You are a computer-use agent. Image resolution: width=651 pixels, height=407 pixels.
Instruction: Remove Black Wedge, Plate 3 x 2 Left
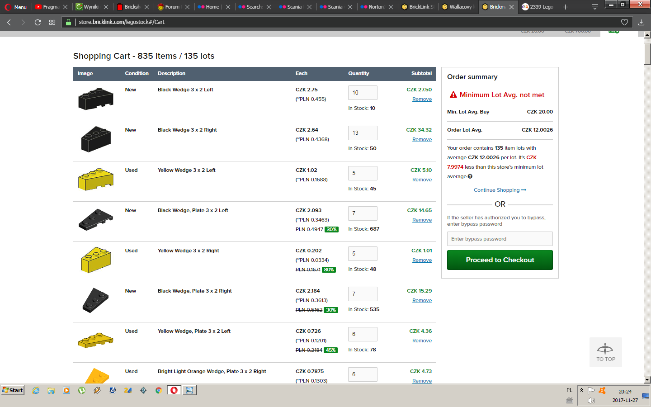pyautogui.click(x=422, y=220)
